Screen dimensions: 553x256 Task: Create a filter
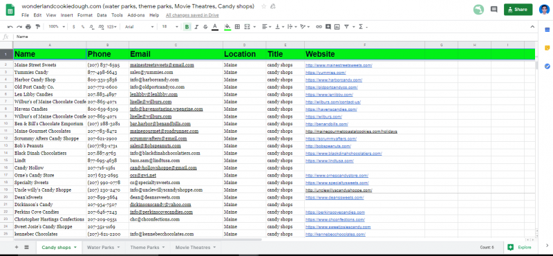click(346, 27)
